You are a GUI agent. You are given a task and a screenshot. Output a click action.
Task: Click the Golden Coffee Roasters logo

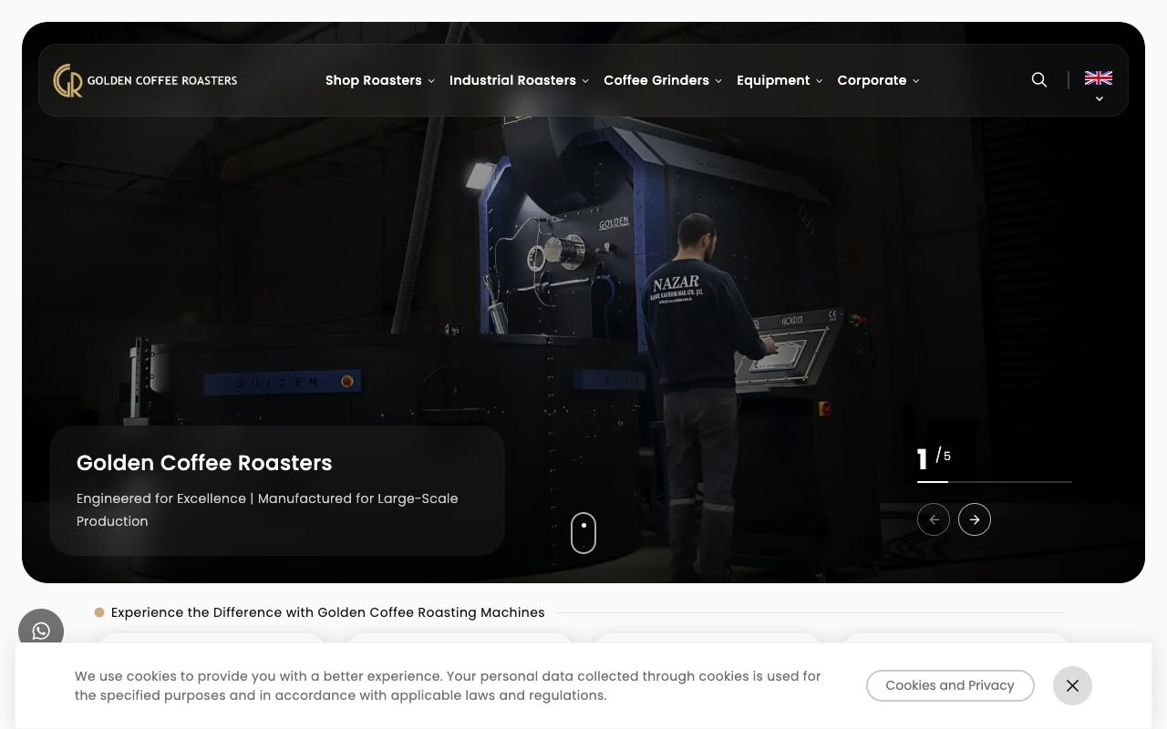pyautogui.click(x=145, y=80)
